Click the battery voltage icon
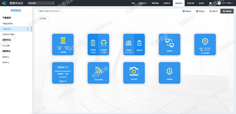The image size is (236, 114). pos(139,42)
